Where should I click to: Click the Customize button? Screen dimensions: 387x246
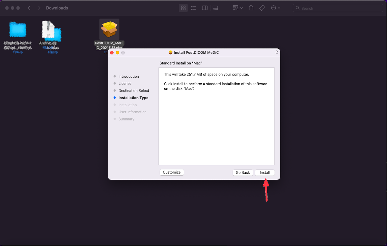(172, 172)
